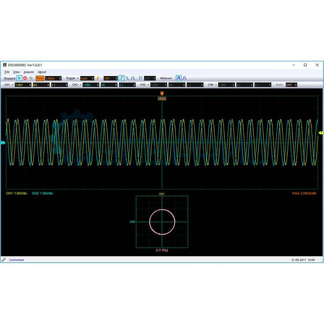This screenshot has width=324, height=324.
Task: Open the Acquire menu
Action: point(29,72)
